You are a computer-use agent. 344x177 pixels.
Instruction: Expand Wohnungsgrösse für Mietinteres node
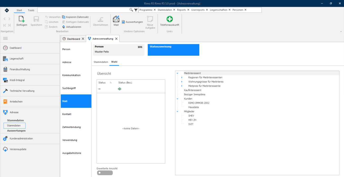[x=182, y=82]
